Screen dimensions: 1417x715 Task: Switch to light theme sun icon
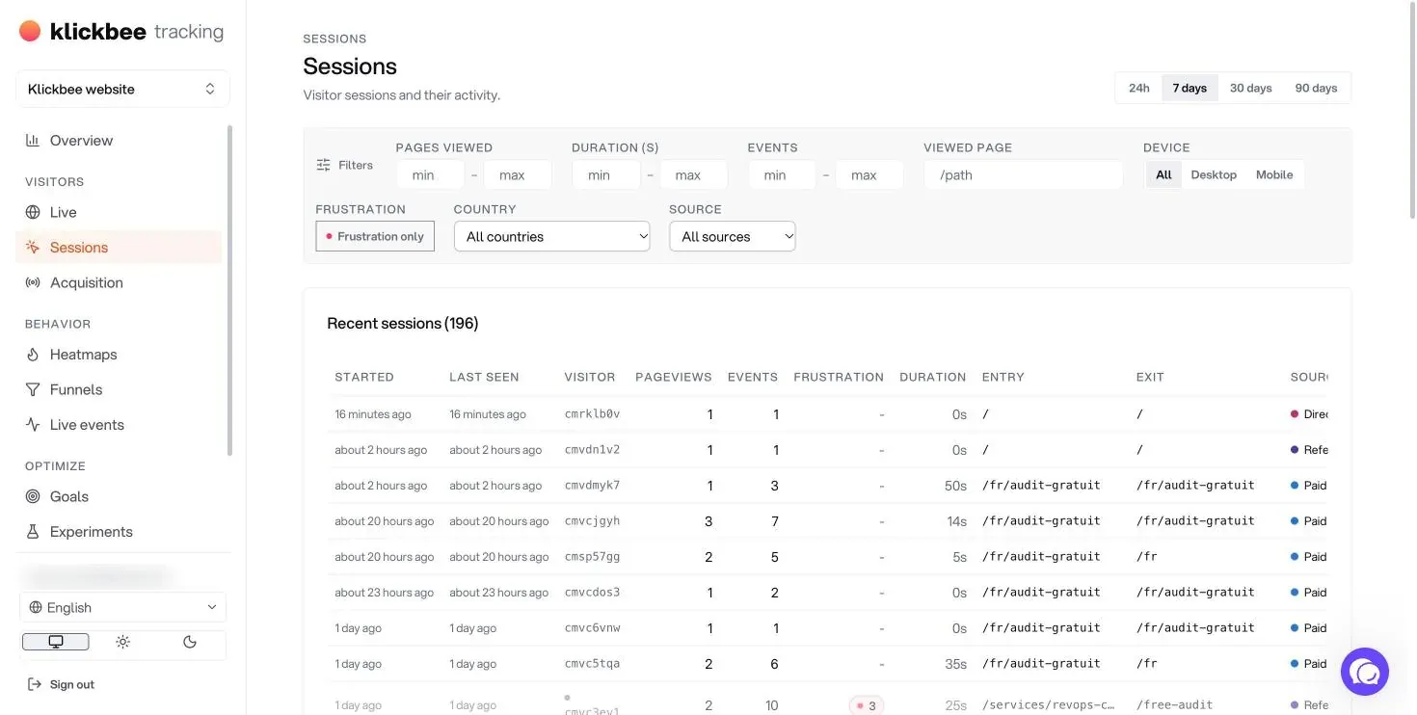(122, 642)
